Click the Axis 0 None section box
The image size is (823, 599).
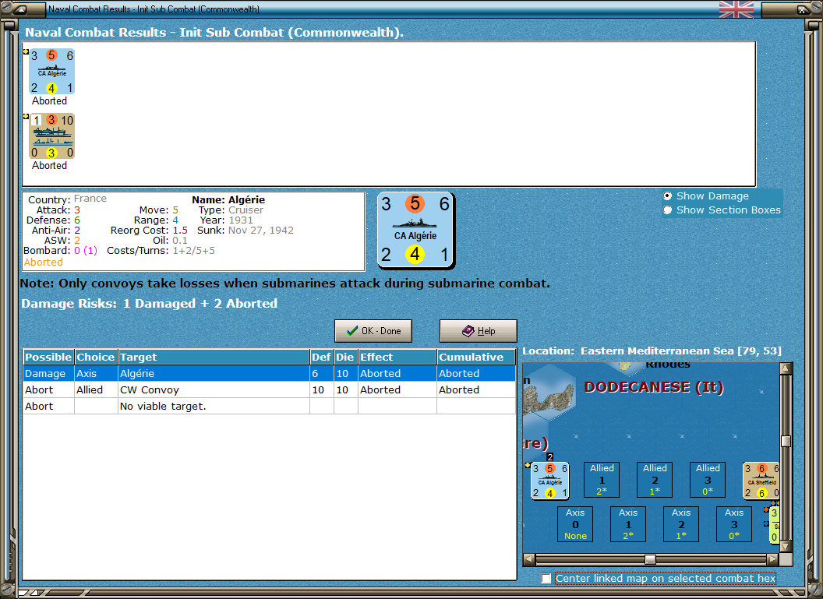[x=575, y=524]
